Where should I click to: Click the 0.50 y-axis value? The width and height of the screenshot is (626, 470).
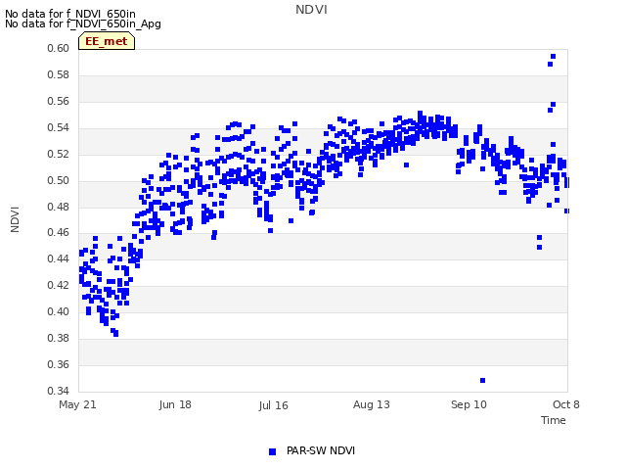58,180
